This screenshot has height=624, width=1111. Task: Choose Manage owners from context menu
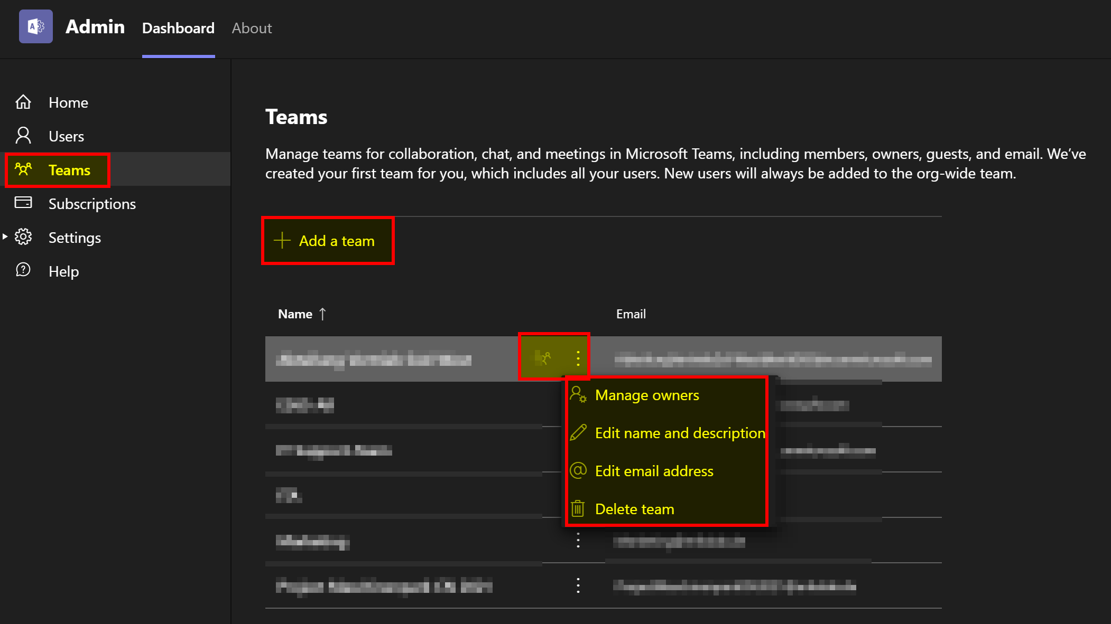pyautogui.click(x=646, y=395)
